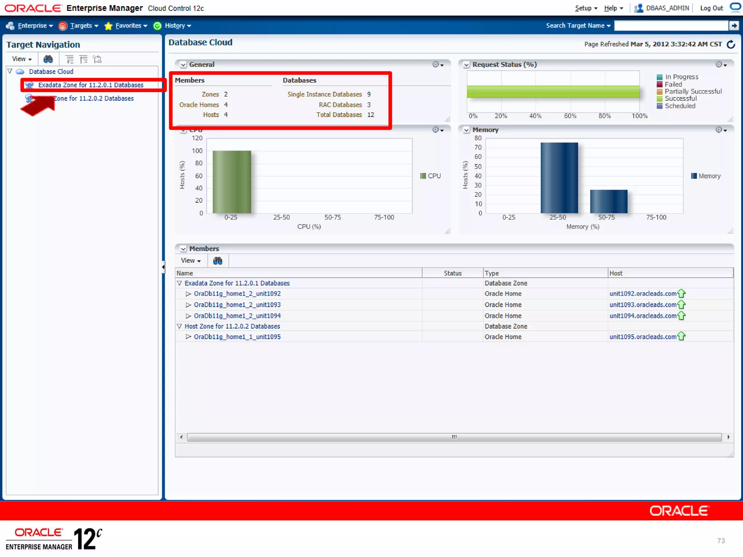The height and width of the screenshot is (557, 743).
Task: Collapse the Request Status section
Action: 467,65
